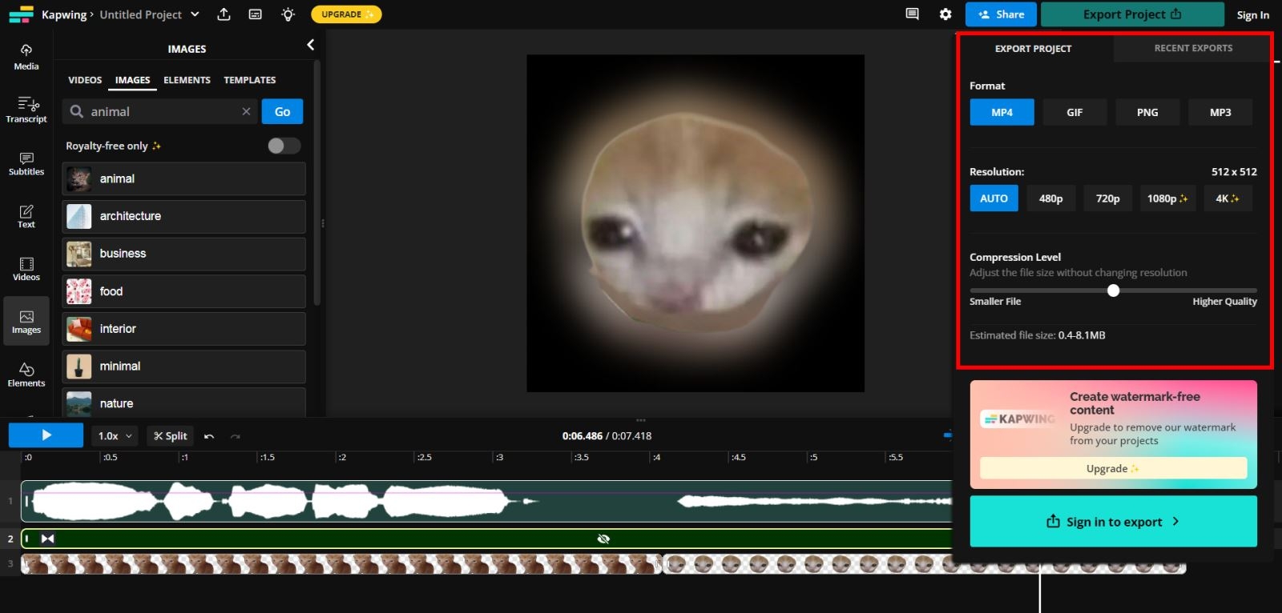Open the settings gear icon
This screenshot has height=613, width=1282.
click(945, 14)
